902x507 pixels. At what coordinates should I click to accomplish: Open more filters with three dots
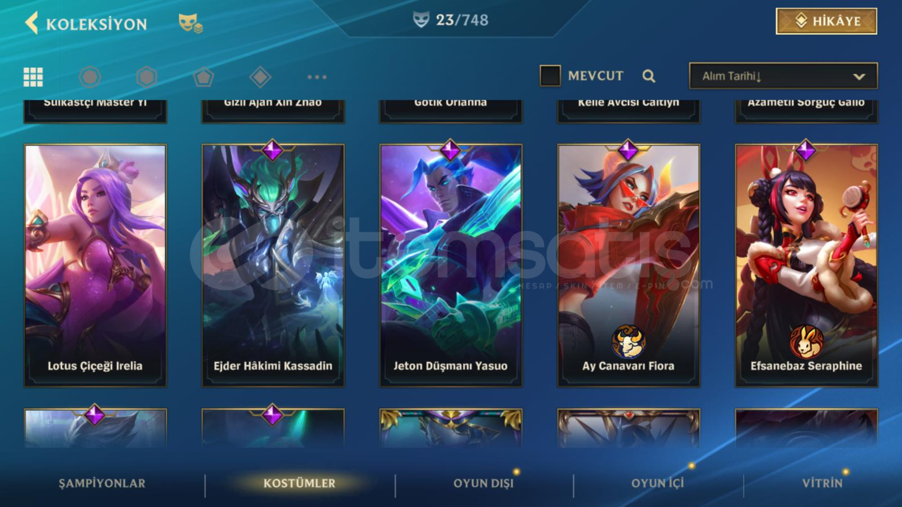pos(317,77)
